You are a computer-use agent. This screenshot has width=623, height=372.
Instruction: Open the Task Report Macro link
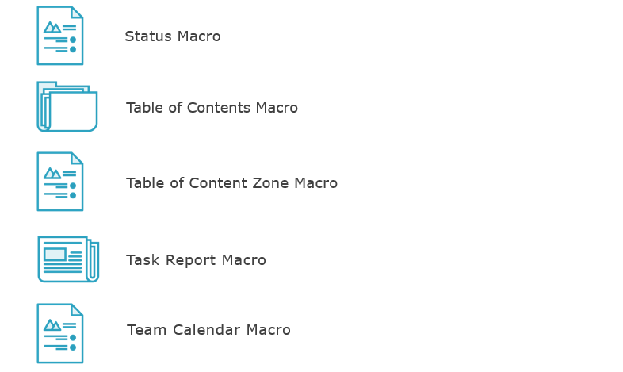coord(196,260)
